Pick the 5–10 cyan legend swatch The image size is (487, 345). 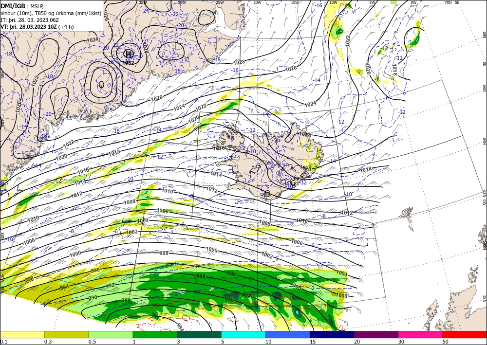[243, 334]
